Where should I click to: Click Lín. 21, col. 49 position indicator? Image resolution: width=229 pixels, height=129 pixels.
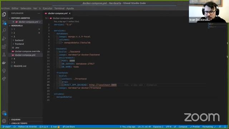[144, 127]
